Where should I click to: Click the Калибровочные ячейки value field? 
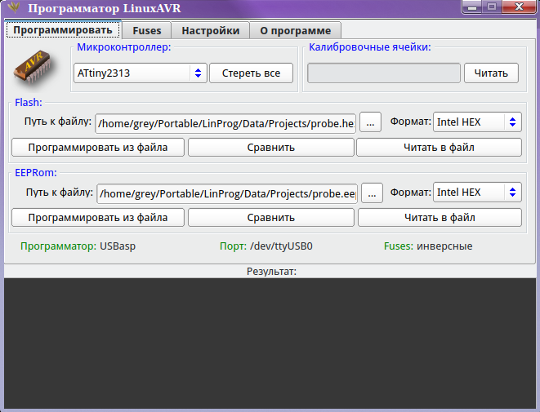click(x=384, y=73)
